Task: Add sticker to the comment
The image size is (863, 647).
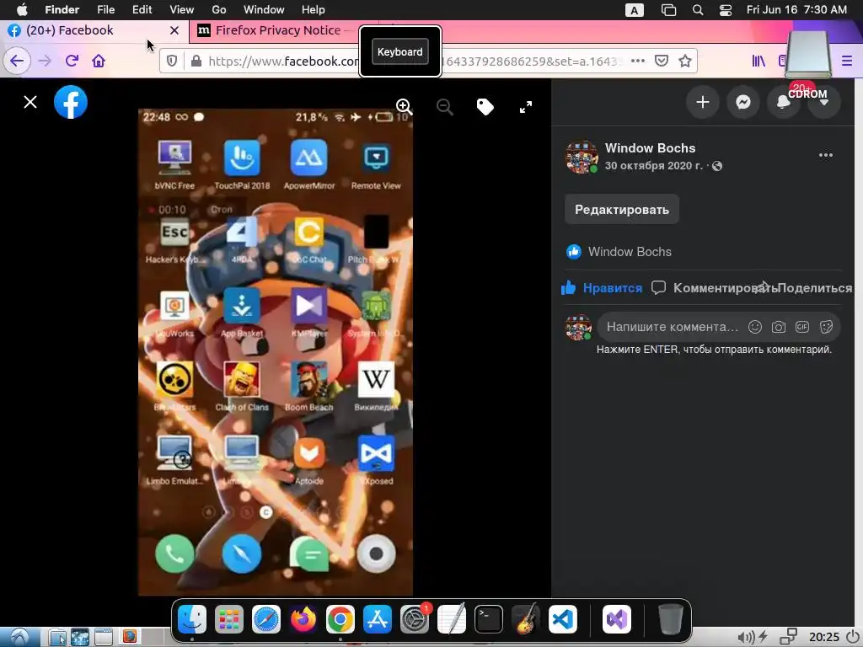Action: (826, 327)
